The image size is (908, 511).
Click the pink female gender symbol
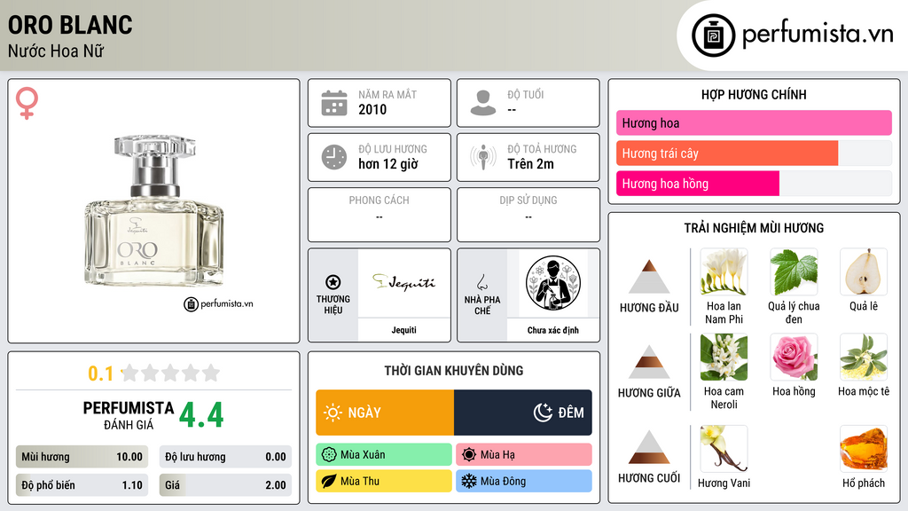[x=27, y=103]
